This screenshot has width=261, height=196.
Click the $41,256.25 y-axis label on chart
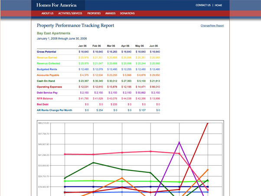click(x=43, y=155)
